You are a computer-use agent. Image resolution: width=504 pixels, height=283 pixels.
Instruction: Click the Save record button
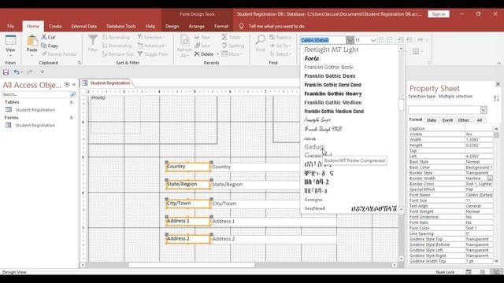click(202, 46)
